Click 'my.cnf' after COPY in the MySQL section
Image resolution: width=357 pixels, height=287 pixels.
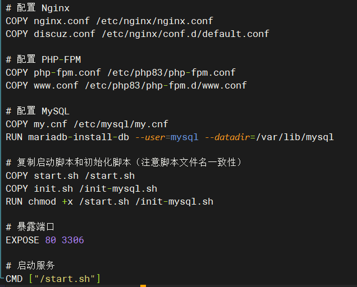click(51, 124)
